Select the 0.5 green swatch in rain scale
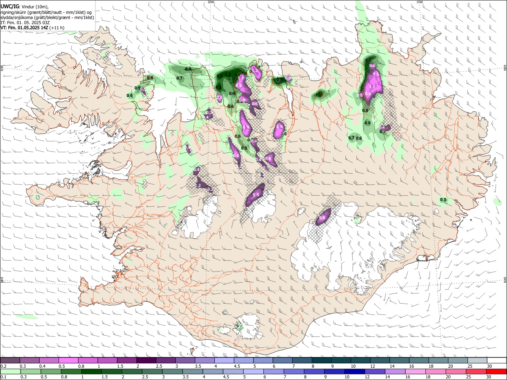Viewport: 507px width, 380px height. [51, 372]
